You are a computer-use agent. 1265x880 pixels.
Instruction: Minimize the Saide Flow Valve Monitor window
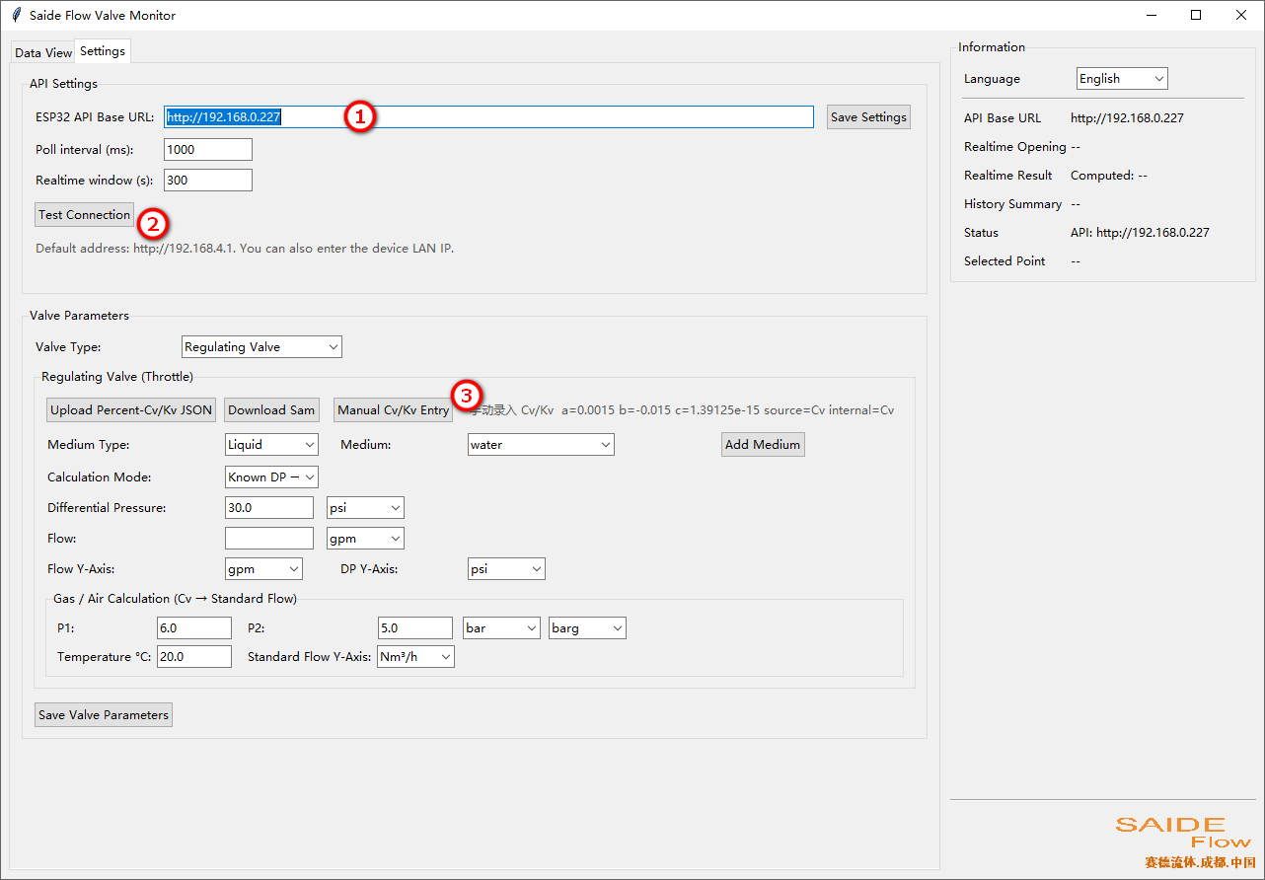(1151, 15)
